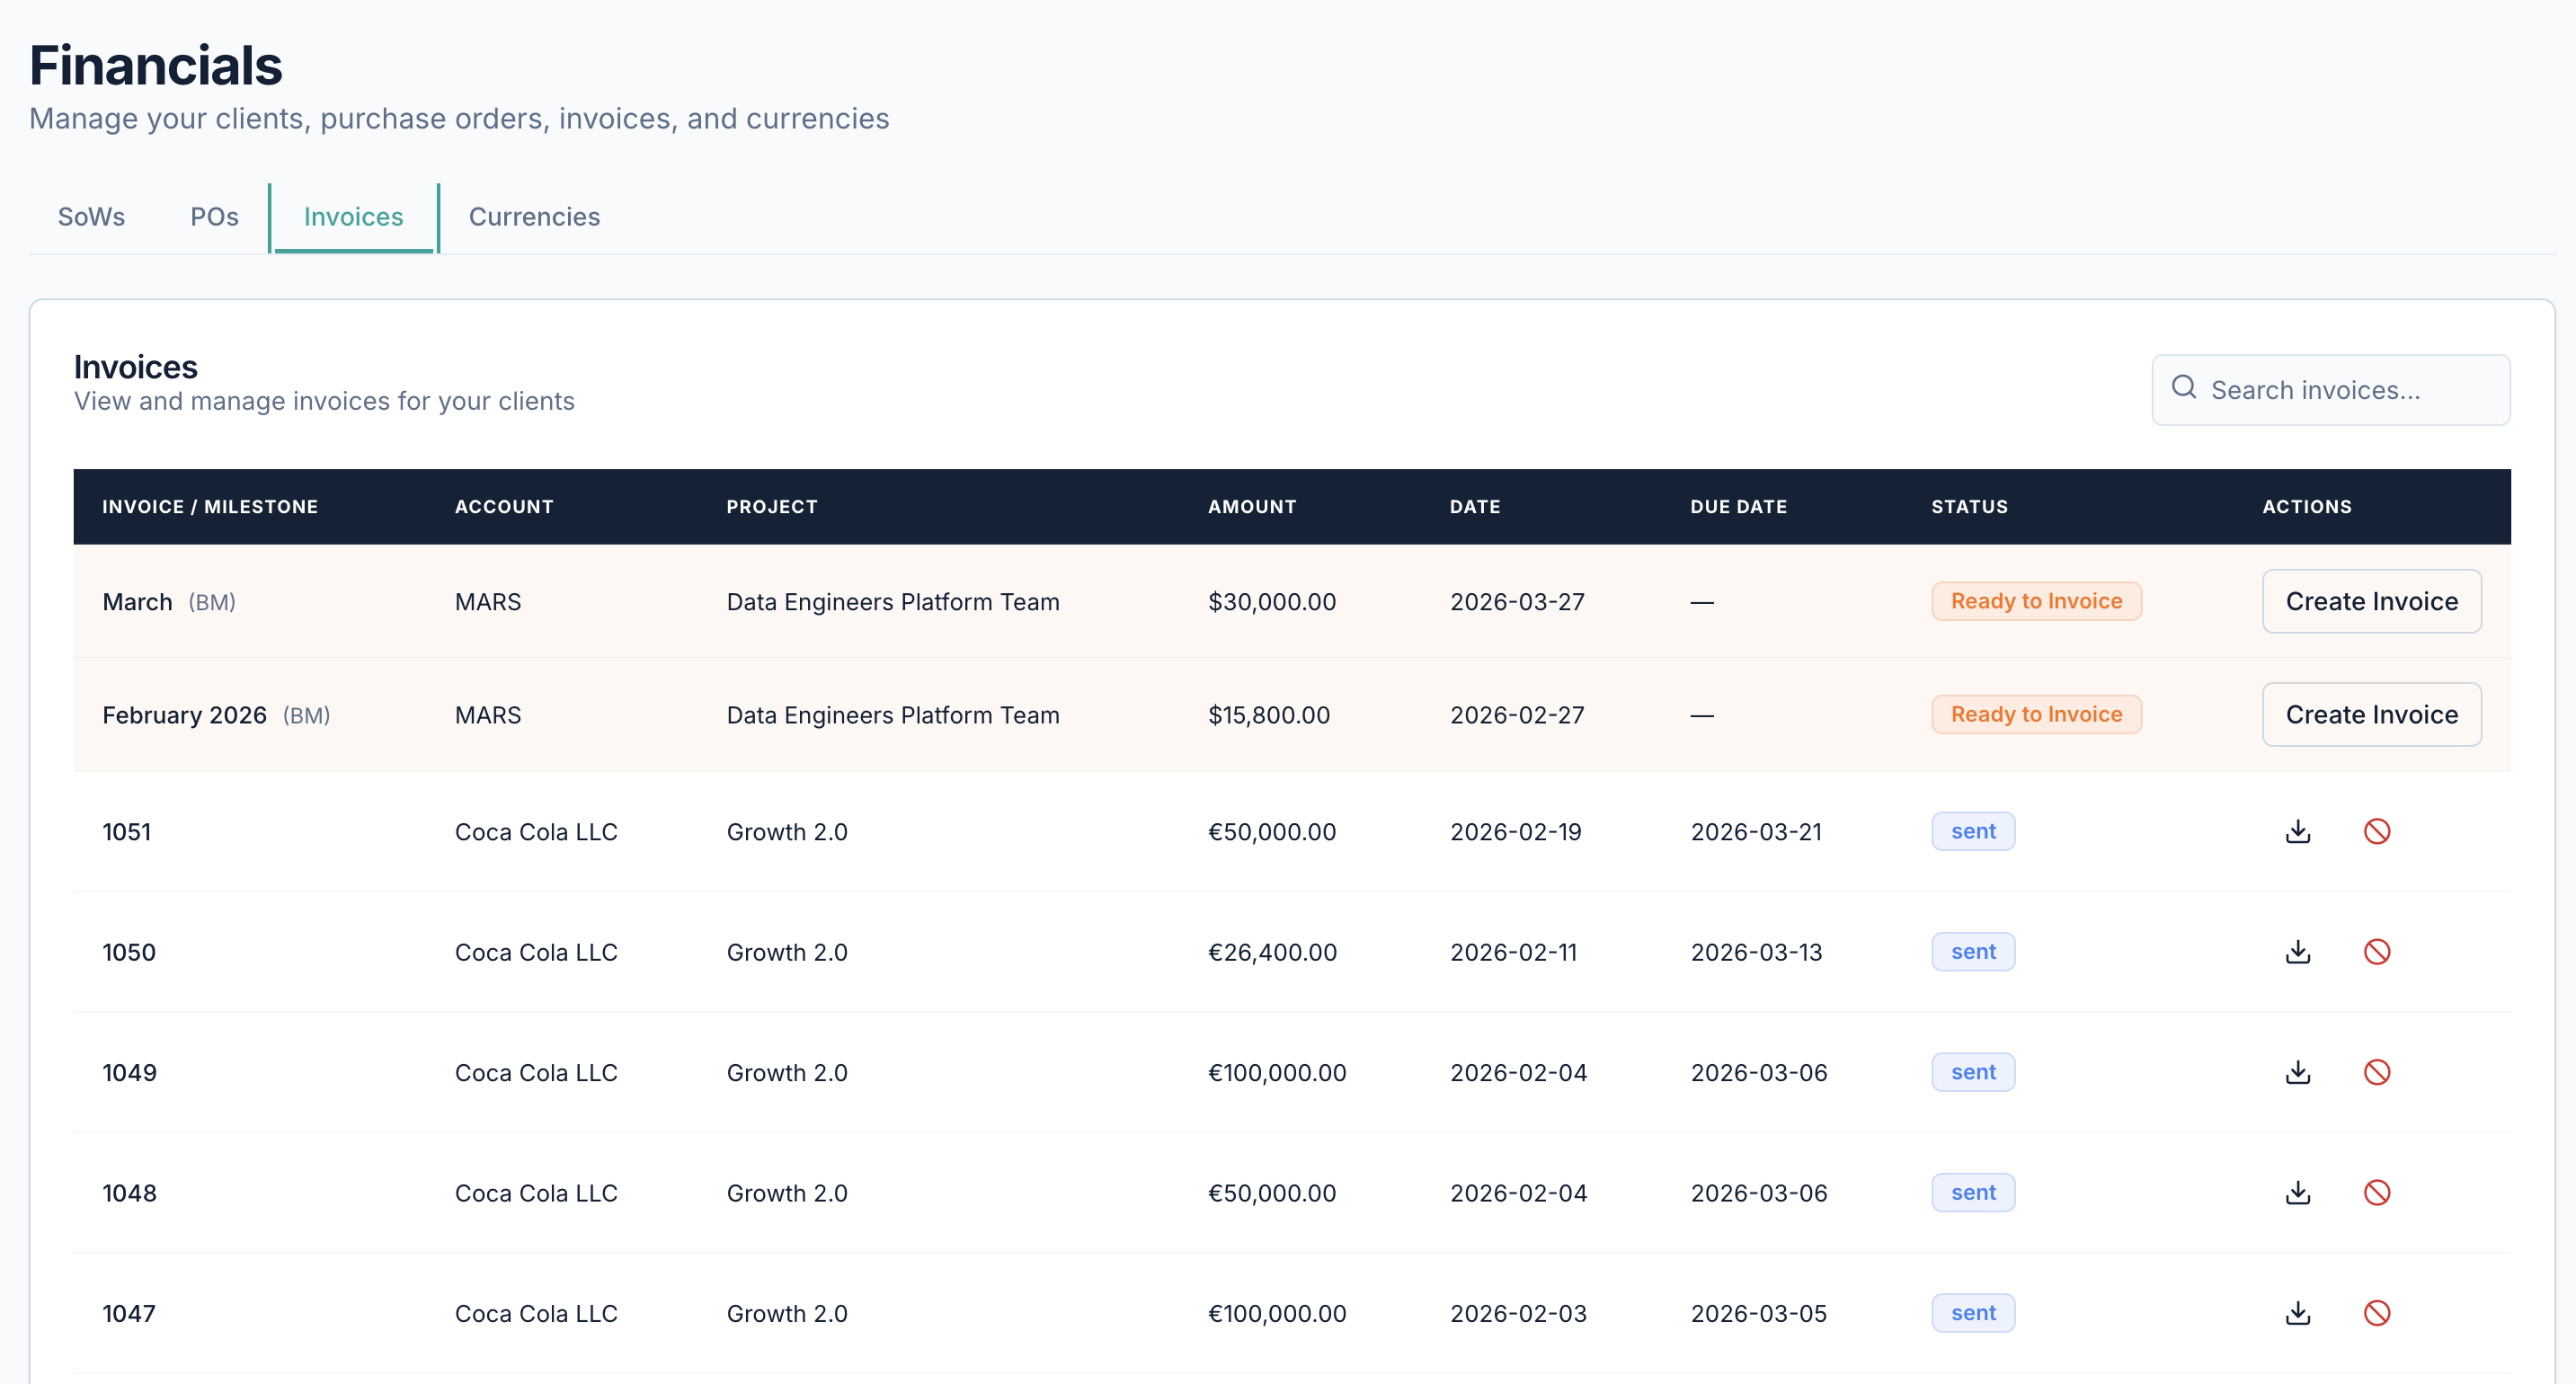Click the Project column header
The width and height of the screenshot is (2576, 1384).
[772, 506]
